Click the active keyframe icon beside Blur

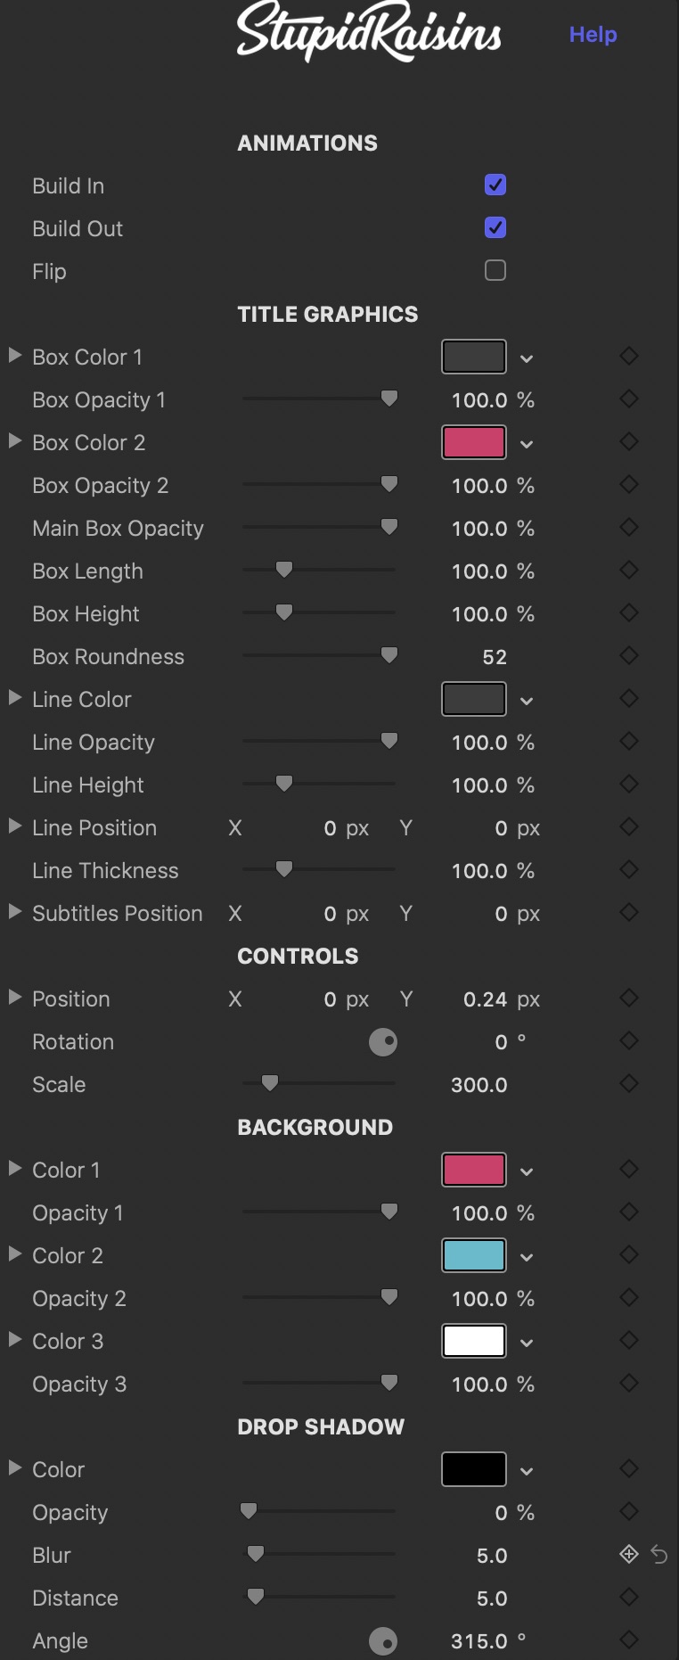tap(629, 1555)
